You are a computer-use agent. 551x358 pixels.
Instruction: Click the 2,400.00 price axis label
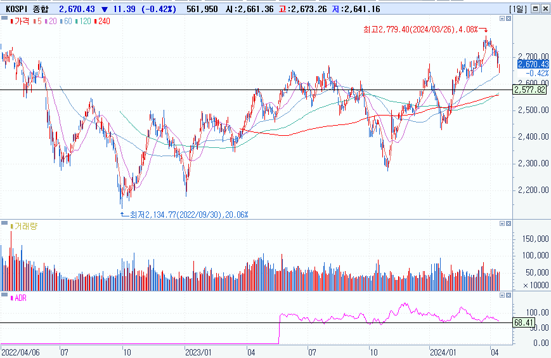tap(533, 137)
